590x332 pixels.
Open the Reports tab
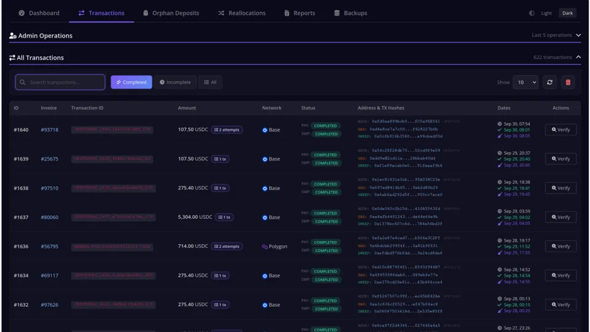(299, 13)
